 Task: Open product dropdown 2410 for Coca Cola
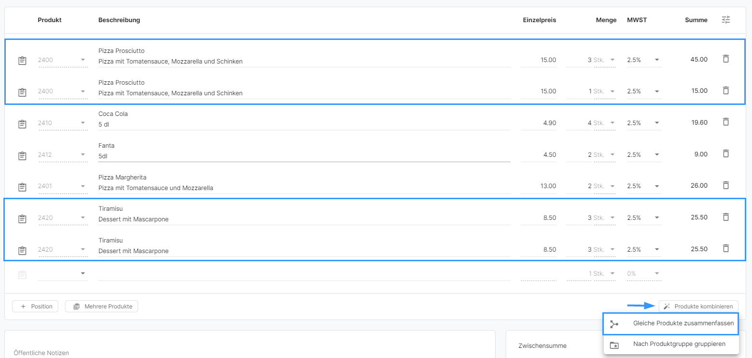click(63, 123)
